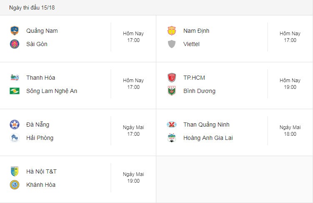
Task: Click the Hải Phòng team logo
Action: pos(15,138)
